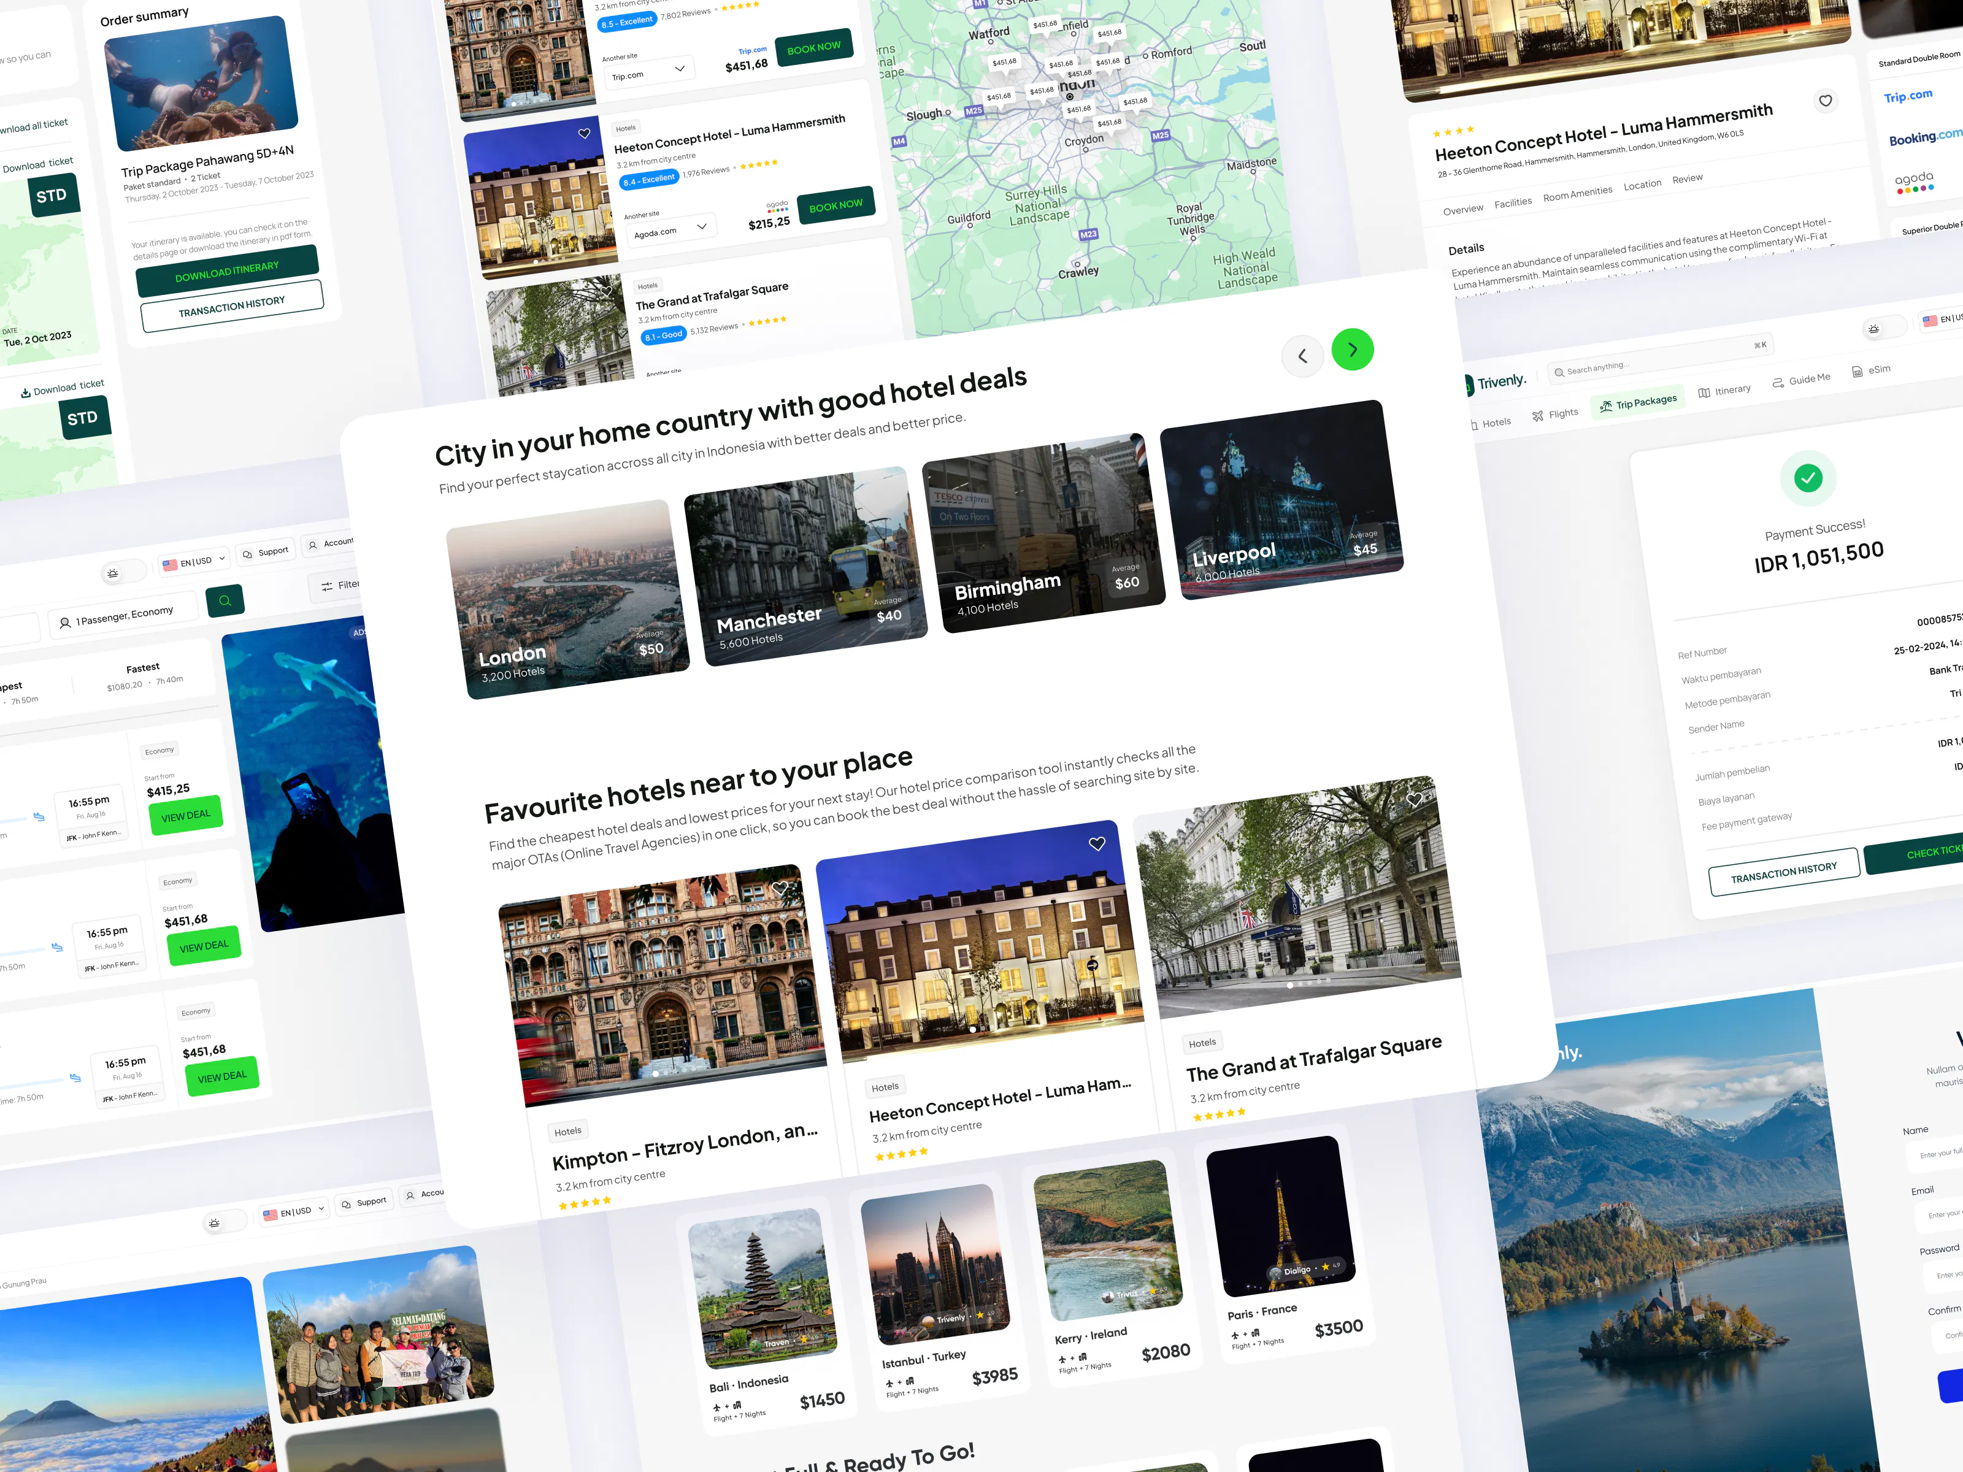Select the agoda logo in the room price panel
1963x1472 pixels.
click(x=1914, y=182)
